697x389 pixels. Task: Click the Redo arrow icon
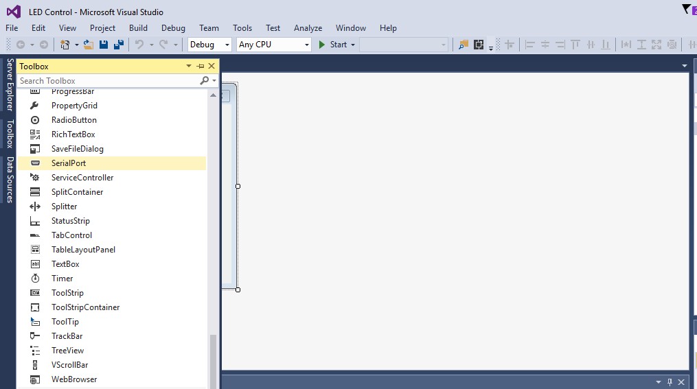tap(163, 45)
